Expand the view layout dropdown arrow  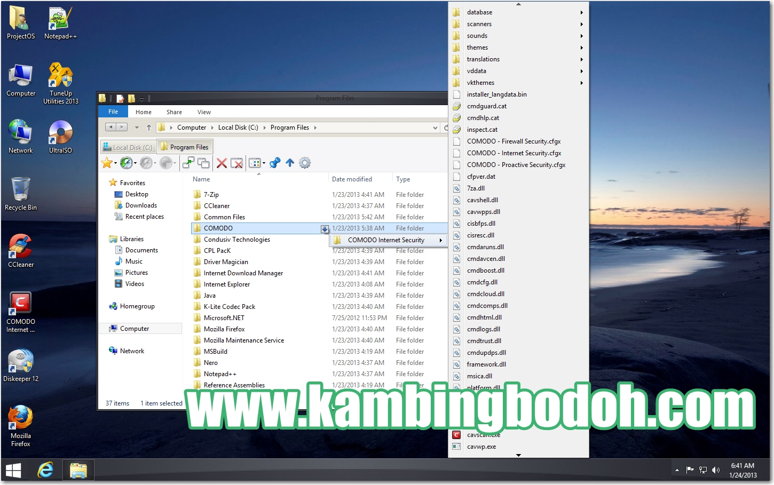pyautogui.click(x=264, y=163)
